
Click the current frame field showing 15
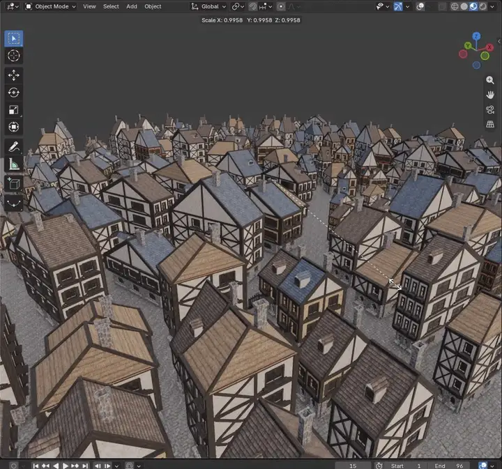pyautogui.click(x=353, y=466)
